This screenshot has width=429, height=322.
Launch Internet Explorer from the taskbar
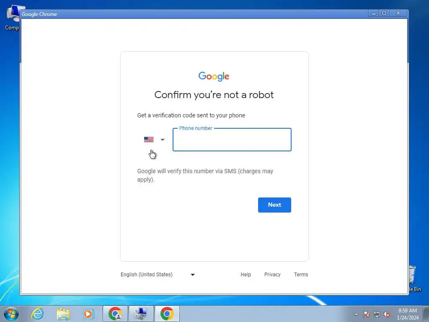[37, 314]
